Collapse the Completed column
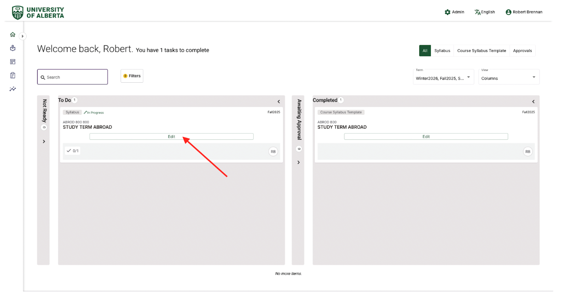562x295 pixels. coord(533,102)
